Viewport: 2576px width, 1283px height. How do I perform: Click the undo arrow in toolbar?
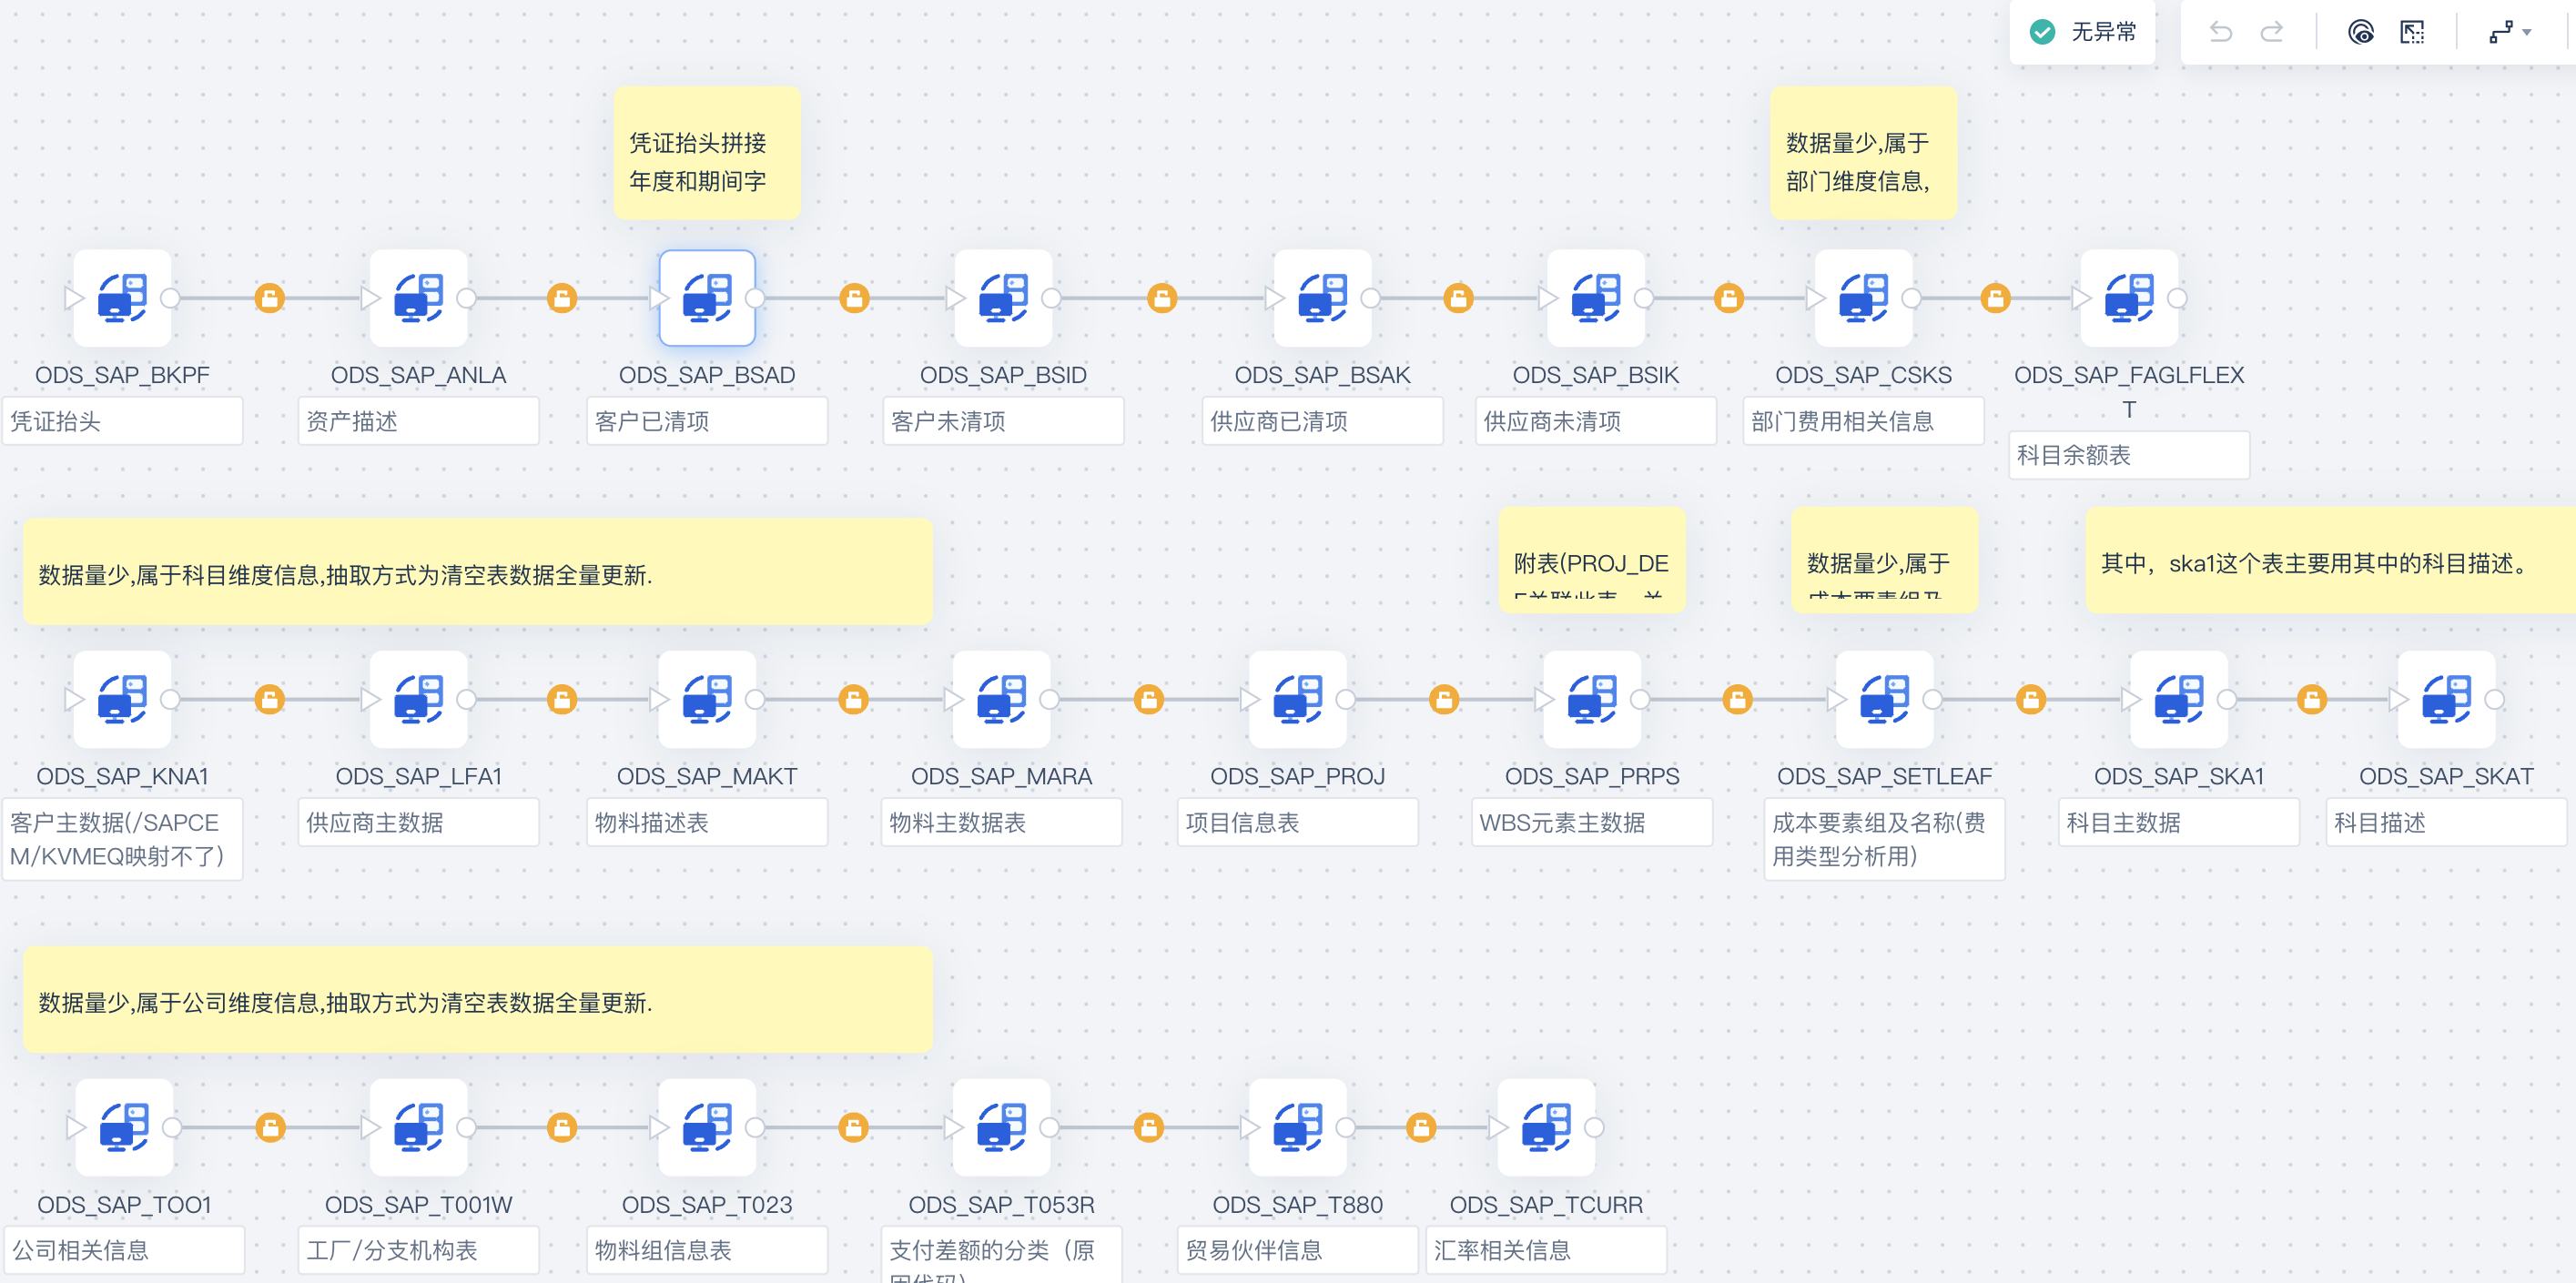[x=2220, y=32]
